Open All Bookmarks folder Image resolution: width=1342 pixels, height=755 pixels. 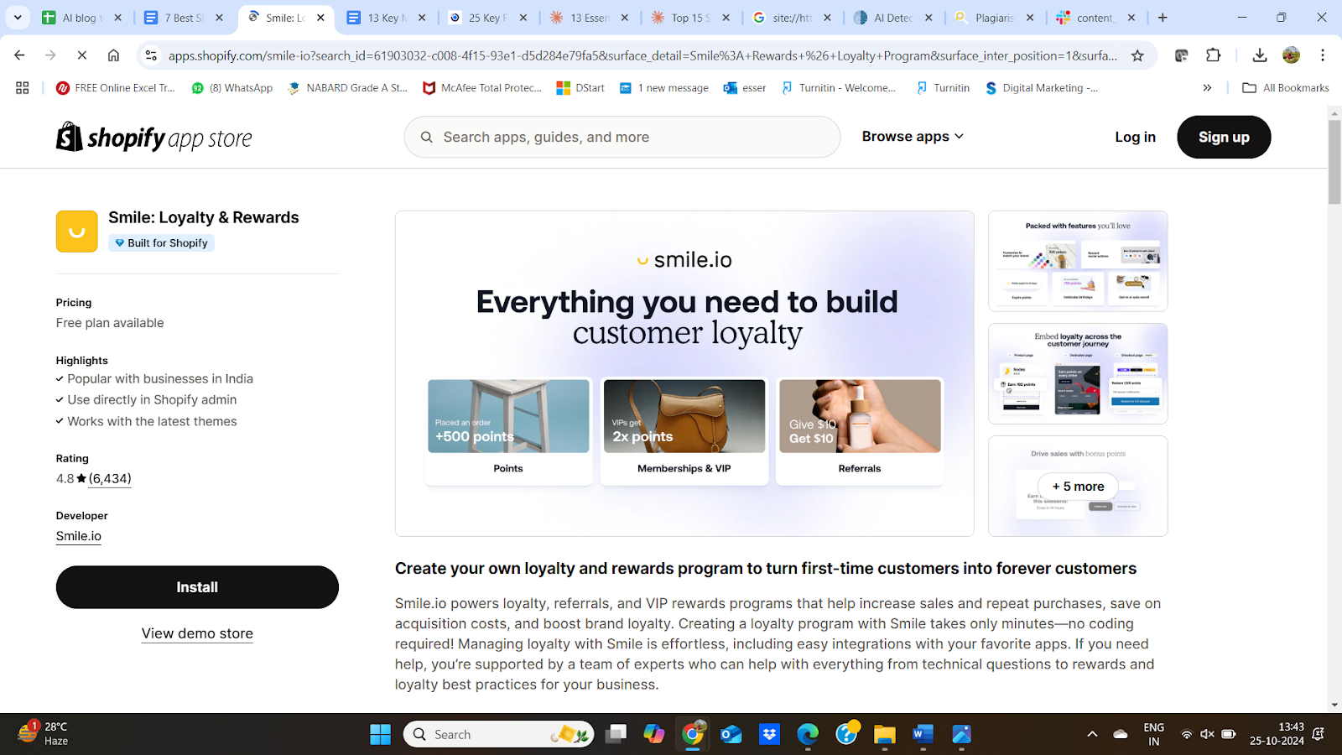[1285, 87]
